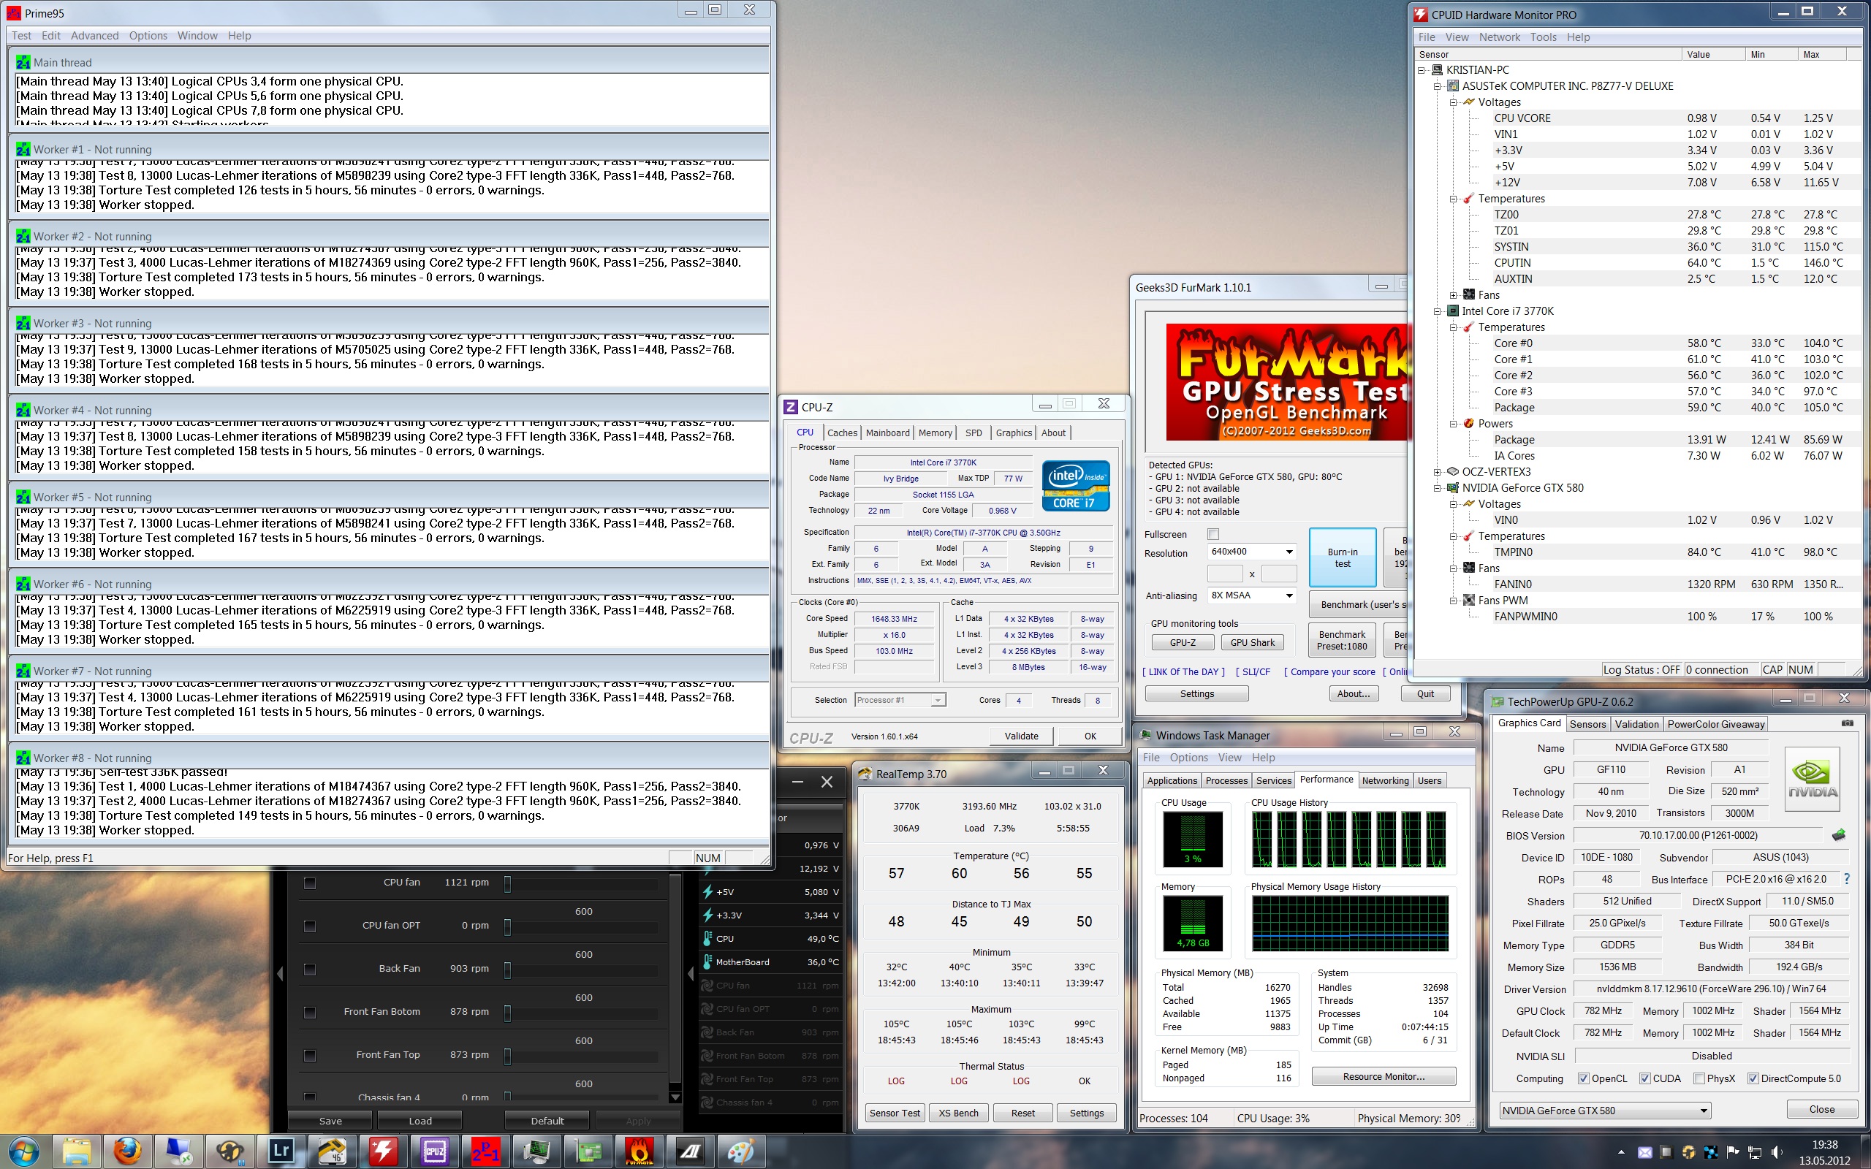Image resolution: width=1871 pixels, height=1169 pixels.
Task: Click RealTemp Sensor Test button
Action: point(895,1113)
